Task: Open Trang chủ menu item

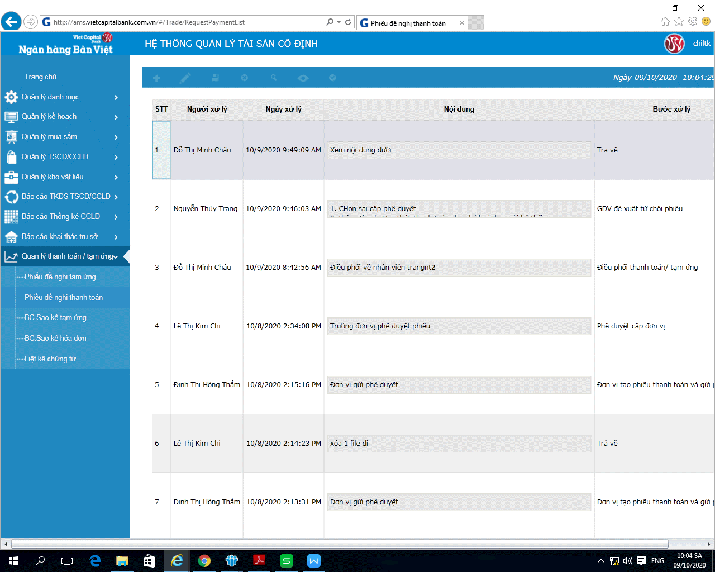Action: (x=40, y=77)
